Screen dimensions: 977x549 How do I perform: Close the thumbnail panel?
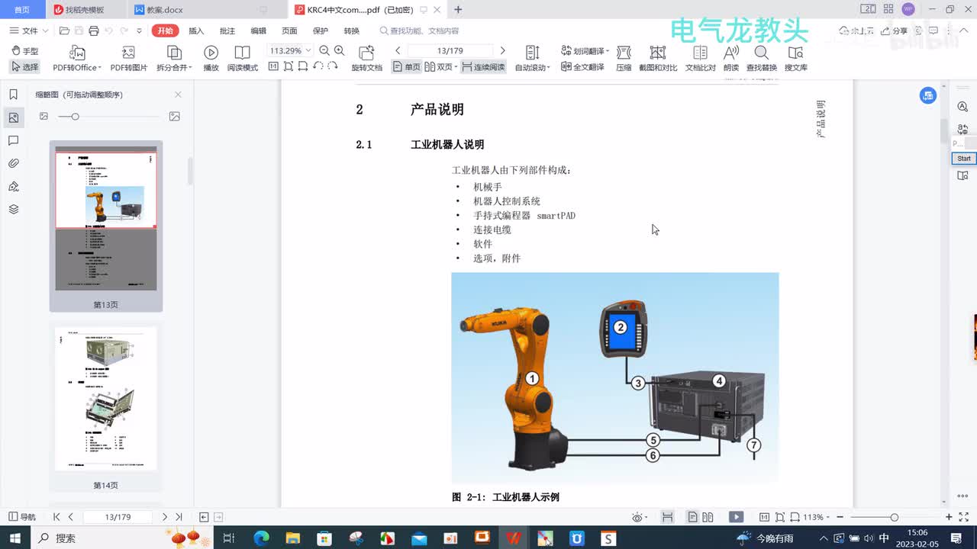click(178, 95)
